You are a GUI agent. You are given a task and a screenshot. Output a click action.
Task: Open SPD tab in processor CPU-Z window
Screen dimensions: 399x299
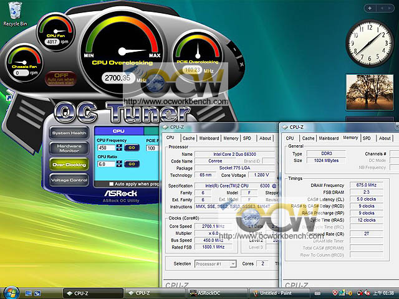pyautogui.click(x=247, y=138)
